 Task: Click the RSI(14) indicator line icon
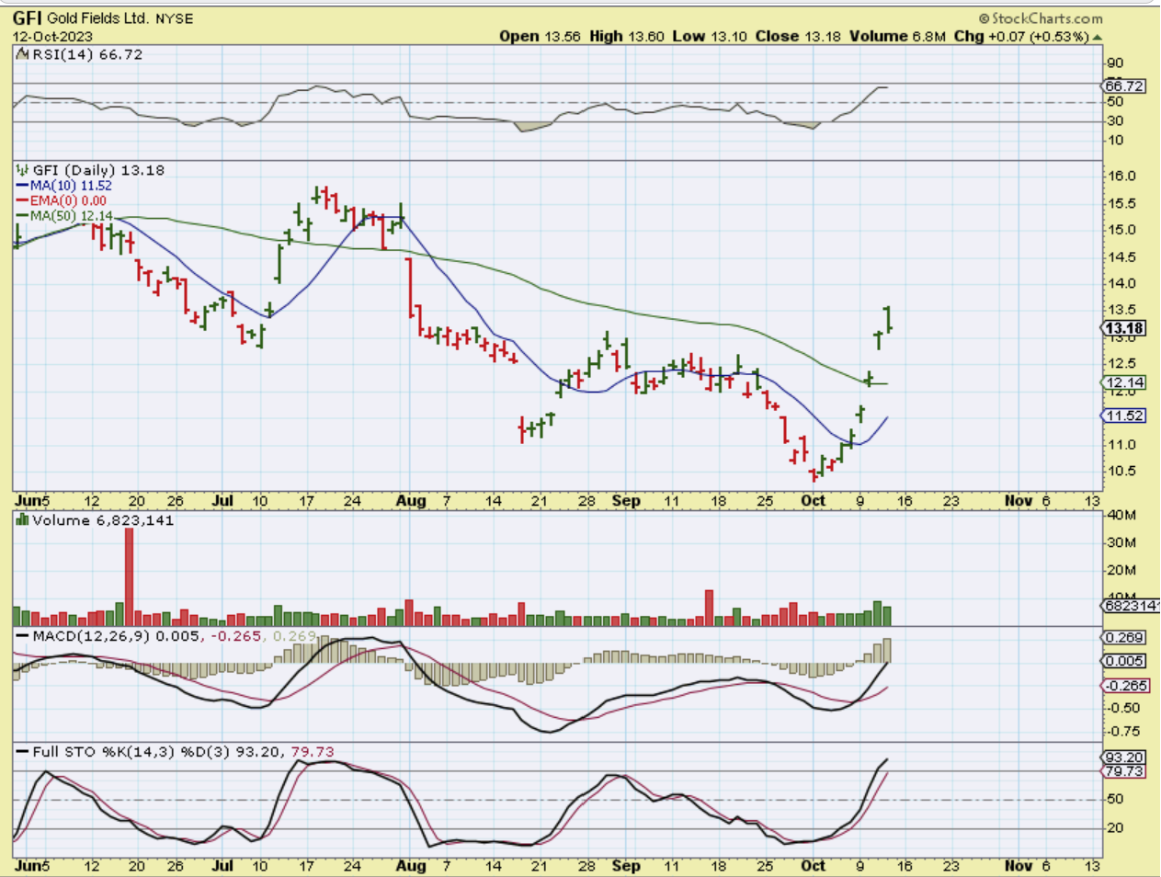[23, 55]
